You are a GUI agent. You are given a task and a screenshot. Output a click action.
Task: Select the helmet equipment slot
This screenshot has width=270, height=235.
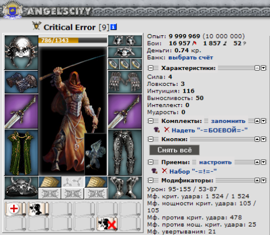[21, 52]
